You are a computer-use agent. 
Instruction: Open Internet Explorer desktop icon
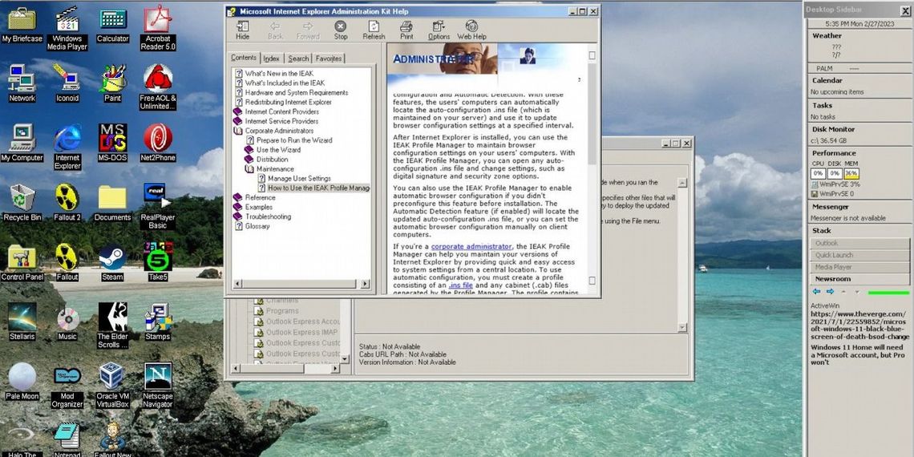67,147
